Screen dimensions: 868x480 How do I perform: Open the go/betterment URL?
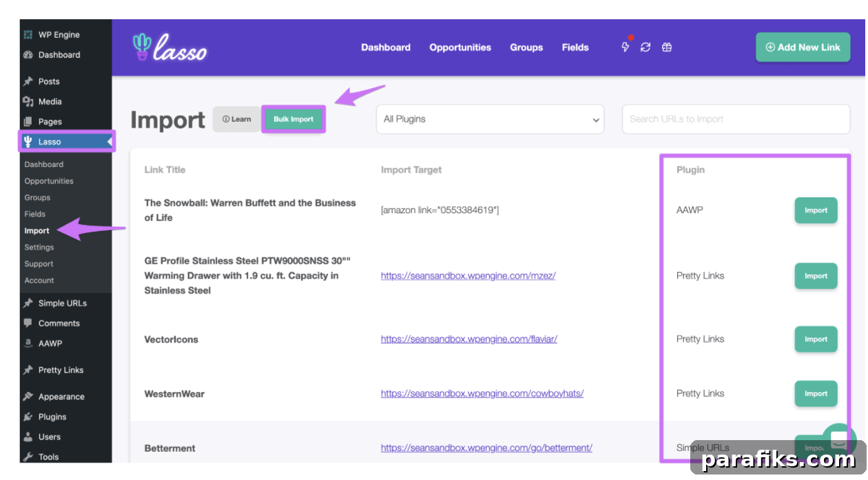tap(486, 448)
